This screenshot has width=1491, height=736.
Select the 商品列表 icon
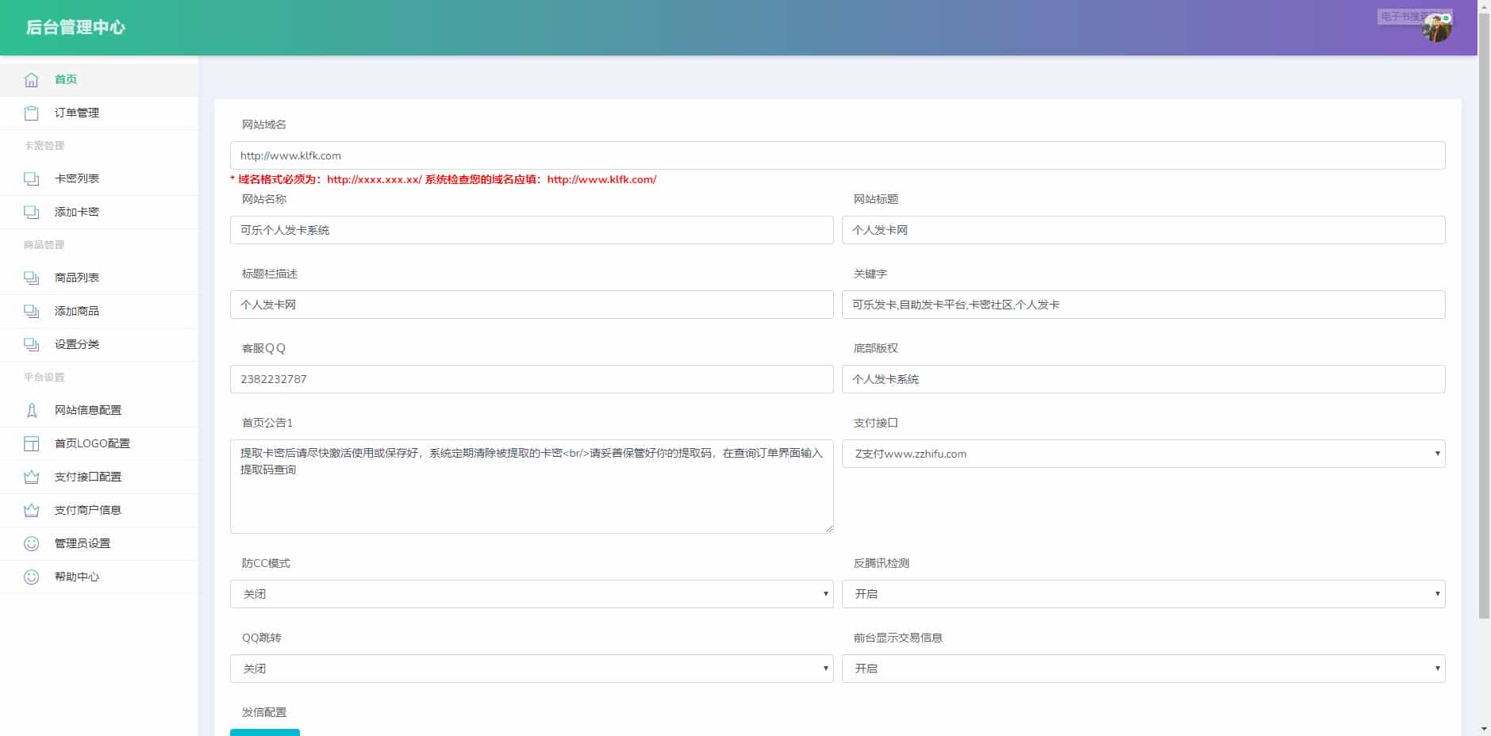32,278
